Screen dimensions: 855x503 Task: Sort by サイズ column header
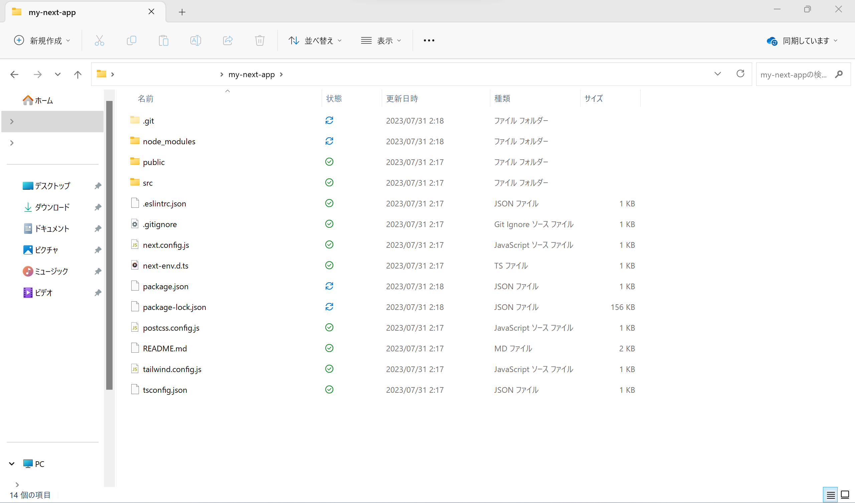pos(593,99)
